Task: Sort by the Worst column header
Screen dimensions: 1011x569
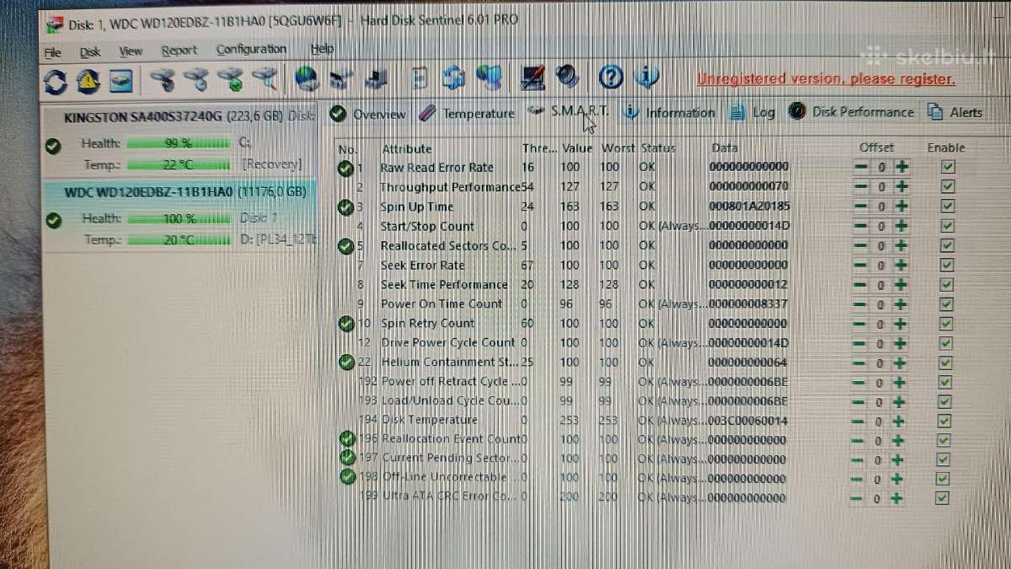Action: [618, 148]
